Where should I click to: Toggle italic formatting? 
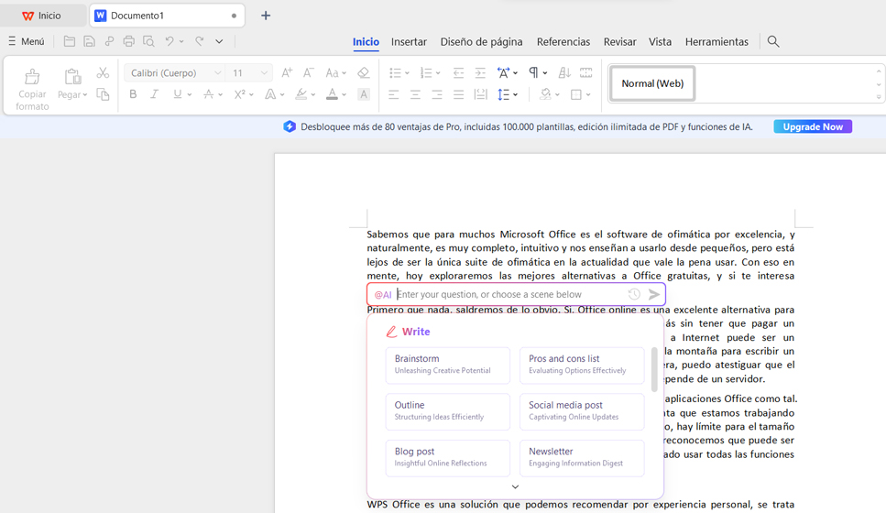[x=154, y=94]
